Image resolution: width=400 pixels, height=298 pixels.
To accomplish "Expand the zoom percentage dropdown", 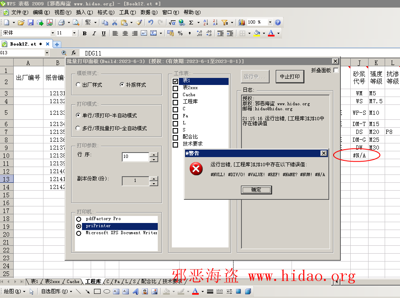I will [x=270, y=22].
